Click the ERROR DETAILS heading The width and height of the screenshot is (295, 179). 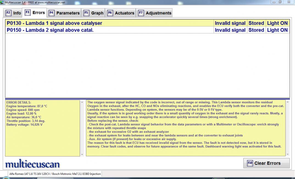coord(19,103)
